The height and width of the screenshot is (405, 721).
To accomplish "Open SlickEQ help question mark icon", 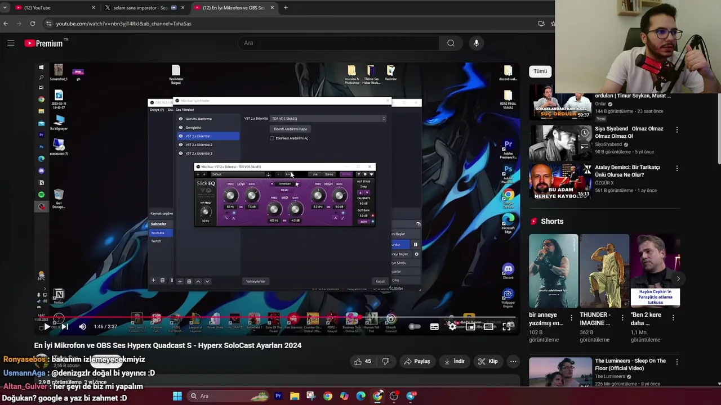I will tap(359, 174).
